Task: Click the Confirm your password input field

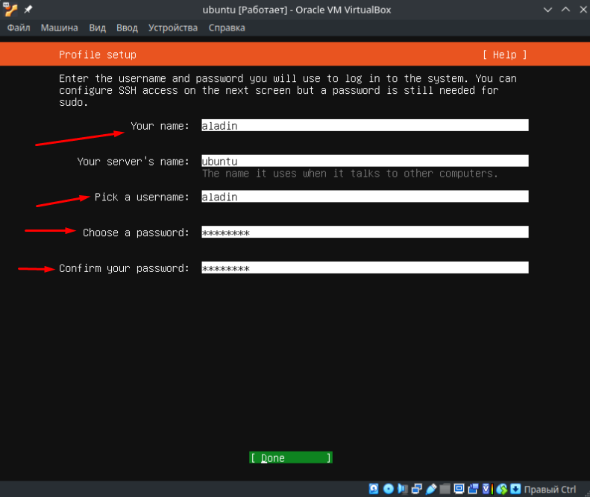Action: 365,268
